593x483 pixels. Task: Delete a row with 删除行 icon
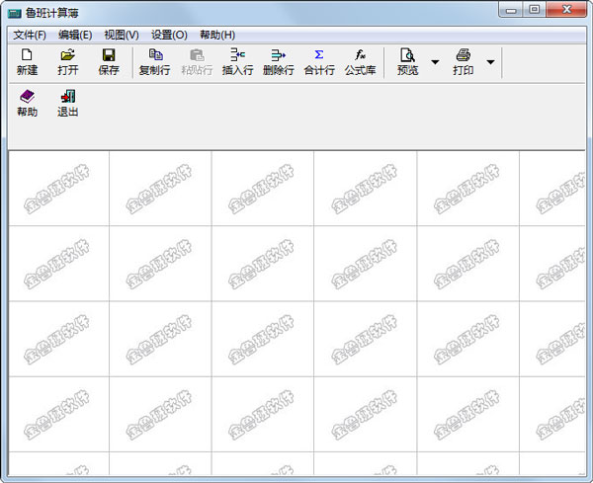279,62
